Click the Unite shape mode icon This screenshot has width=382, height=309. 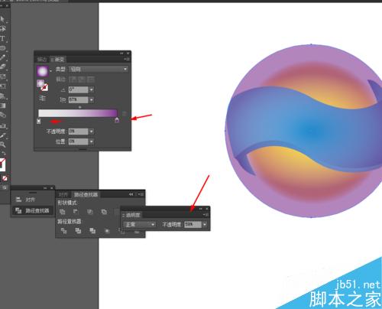click(x=62, y=212)
